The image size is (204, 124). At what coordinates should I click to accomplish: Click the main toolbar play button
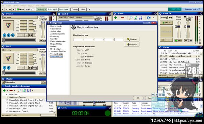[3, 9]
